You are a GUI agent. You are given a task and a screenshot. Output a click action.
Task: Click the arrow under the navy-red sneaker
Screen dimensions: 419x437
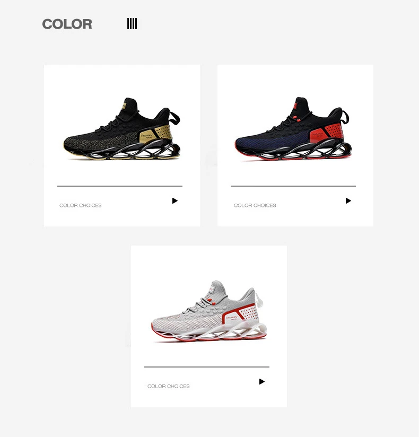pos(348,200)
